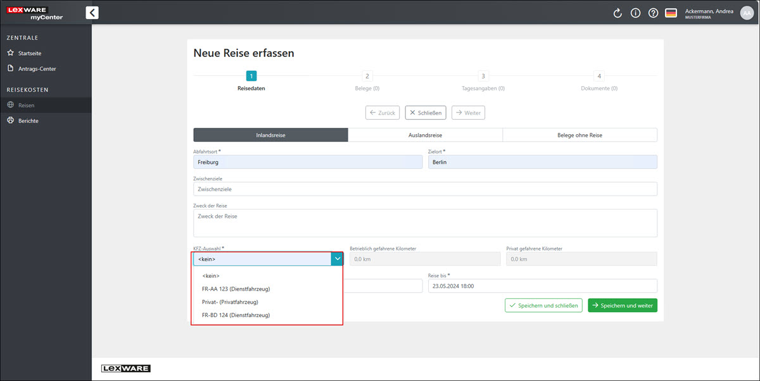Click into the Zwischenziele input field
This screenshot has height=381, width=760.
425,189
